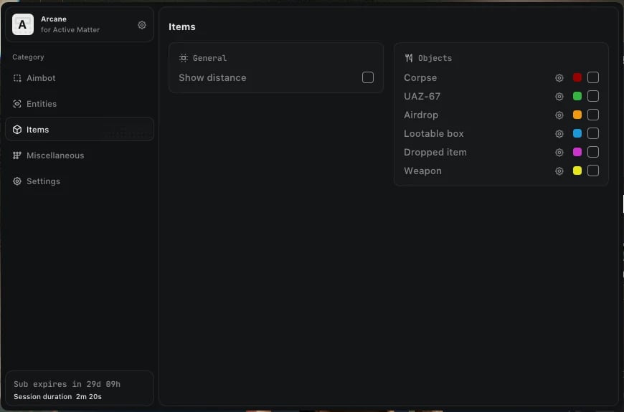624x412 pixels.
Task: Open the Weapon row gear settings
Action: coord(559,171)
